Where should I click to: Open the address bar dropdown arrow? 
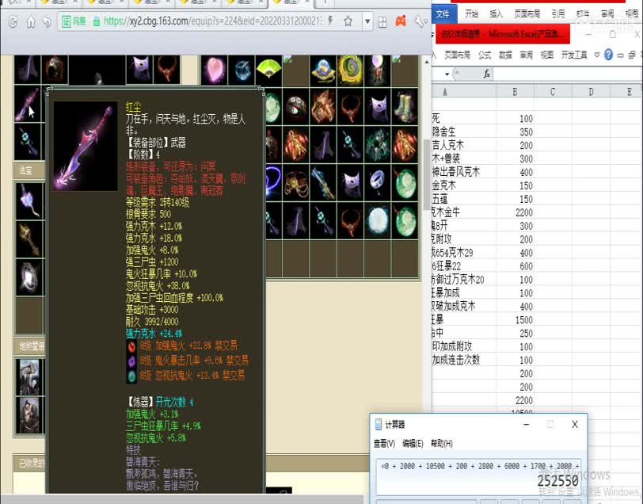coord(368,21)
